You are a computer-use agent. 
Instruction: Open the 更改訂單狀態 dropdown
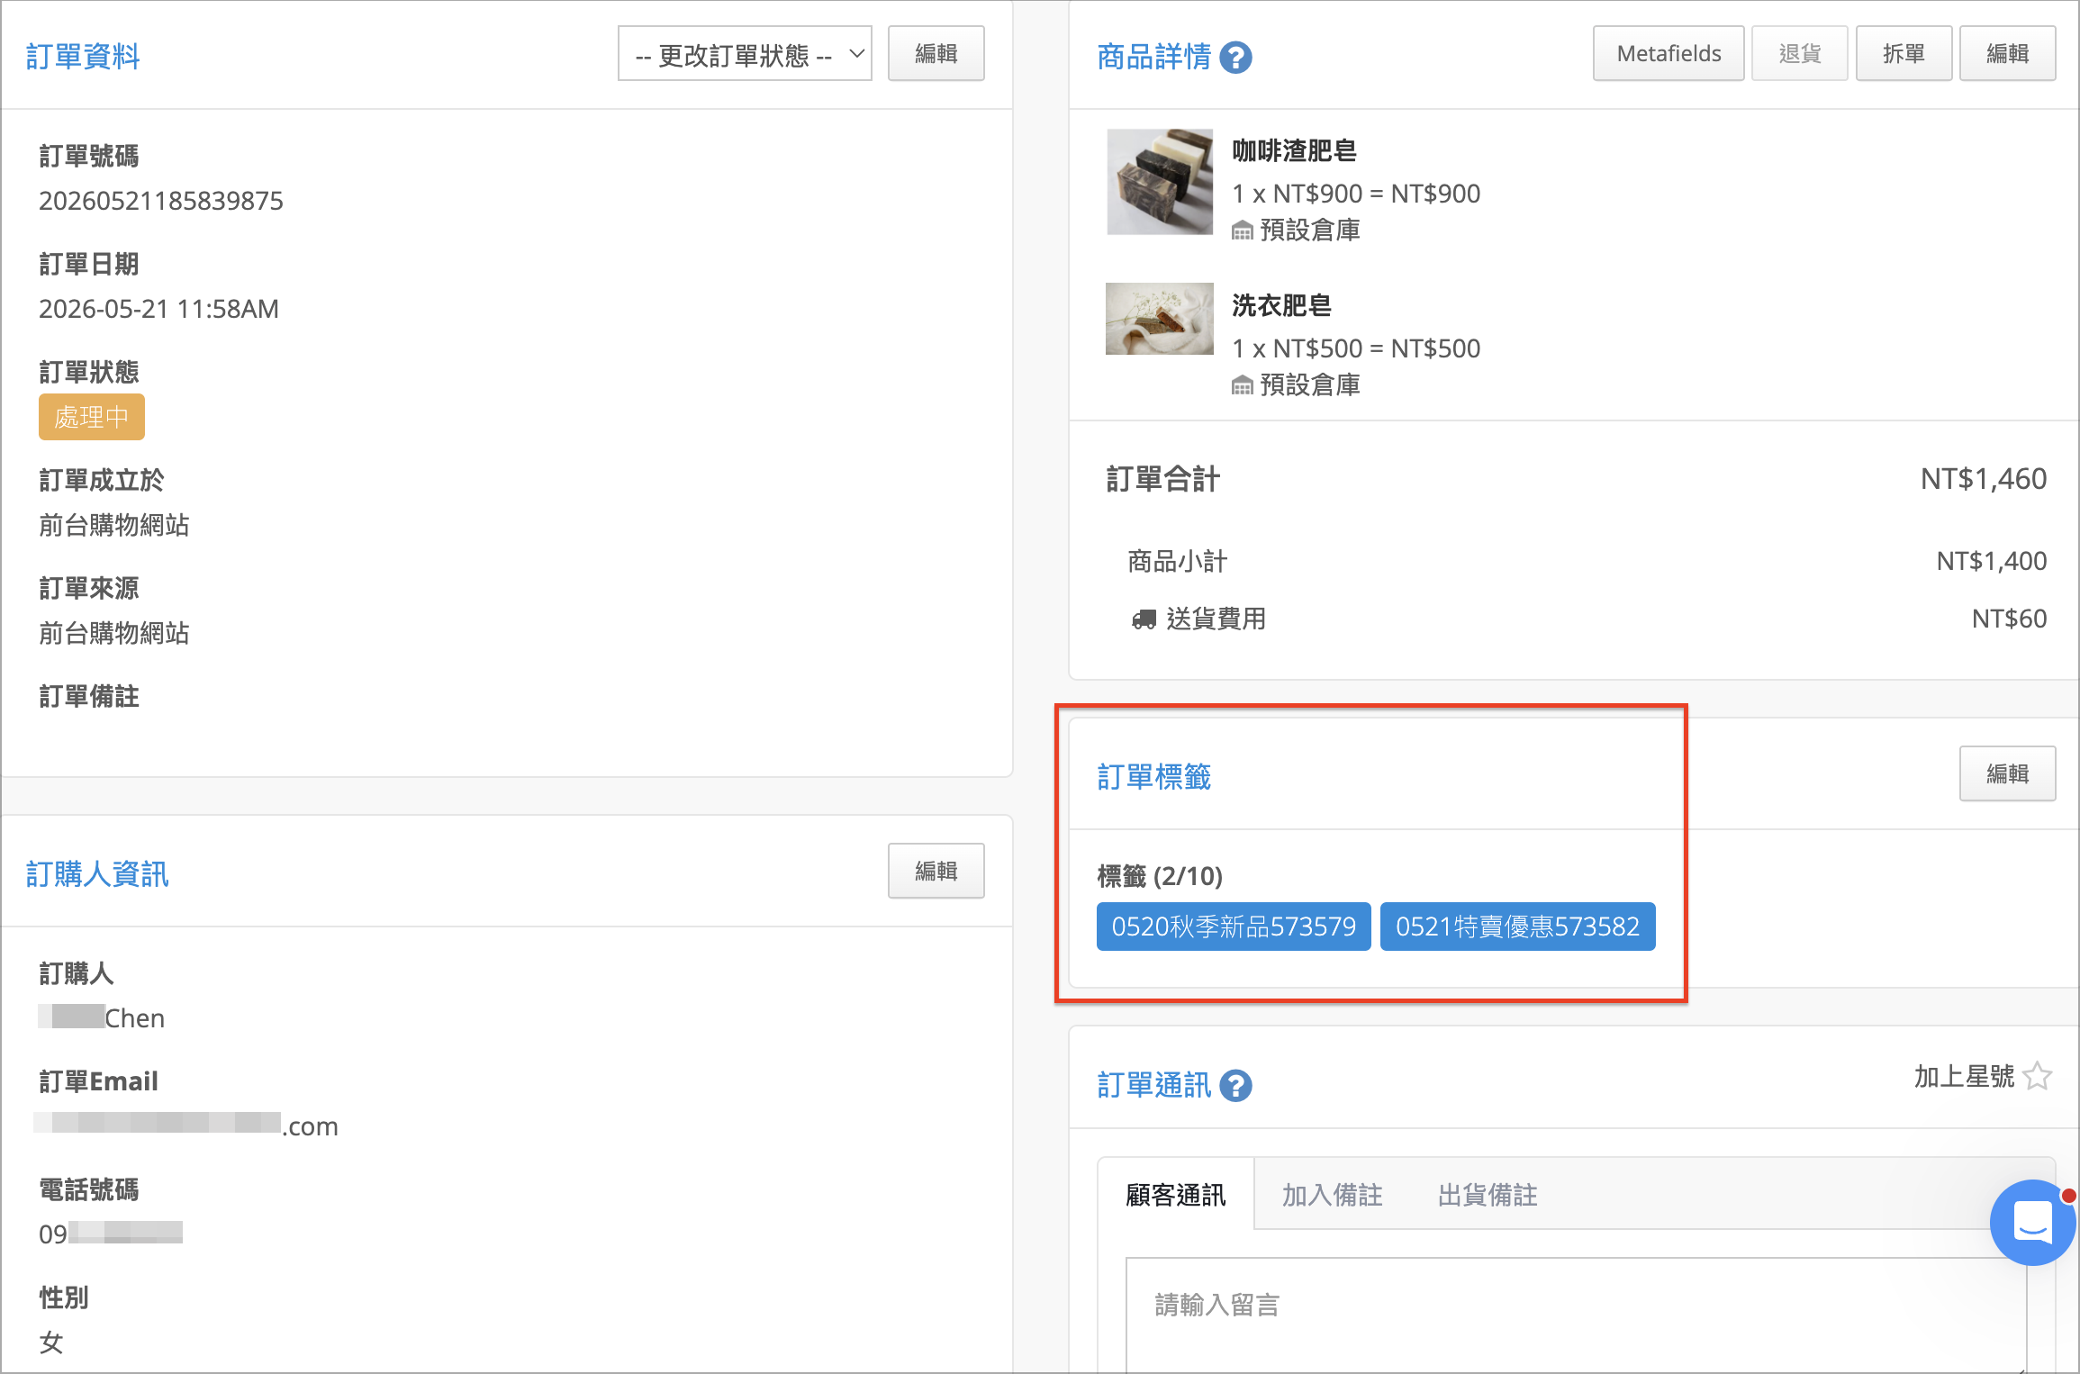(x=745, y=54)
